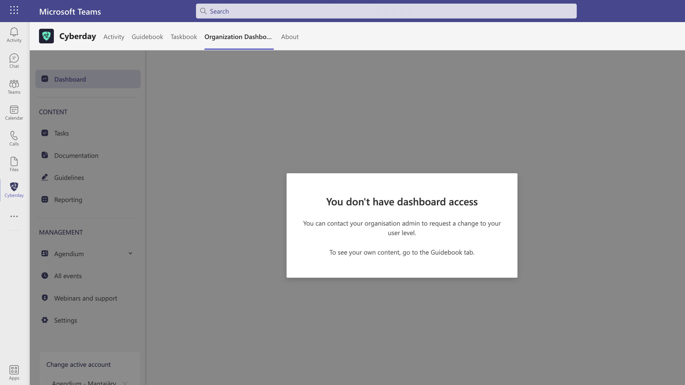Image resolution: width=685 pixels, height=385 pixels.
Task: Open the Activity bell in the rail
Action: coord(14,35)
